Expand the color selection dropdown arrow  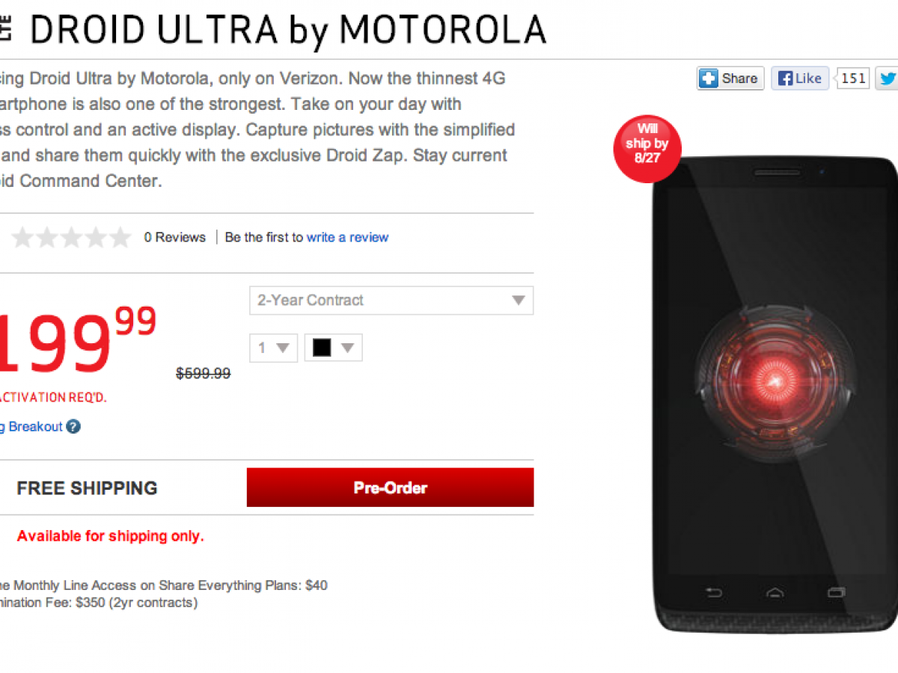click(347, 348)
